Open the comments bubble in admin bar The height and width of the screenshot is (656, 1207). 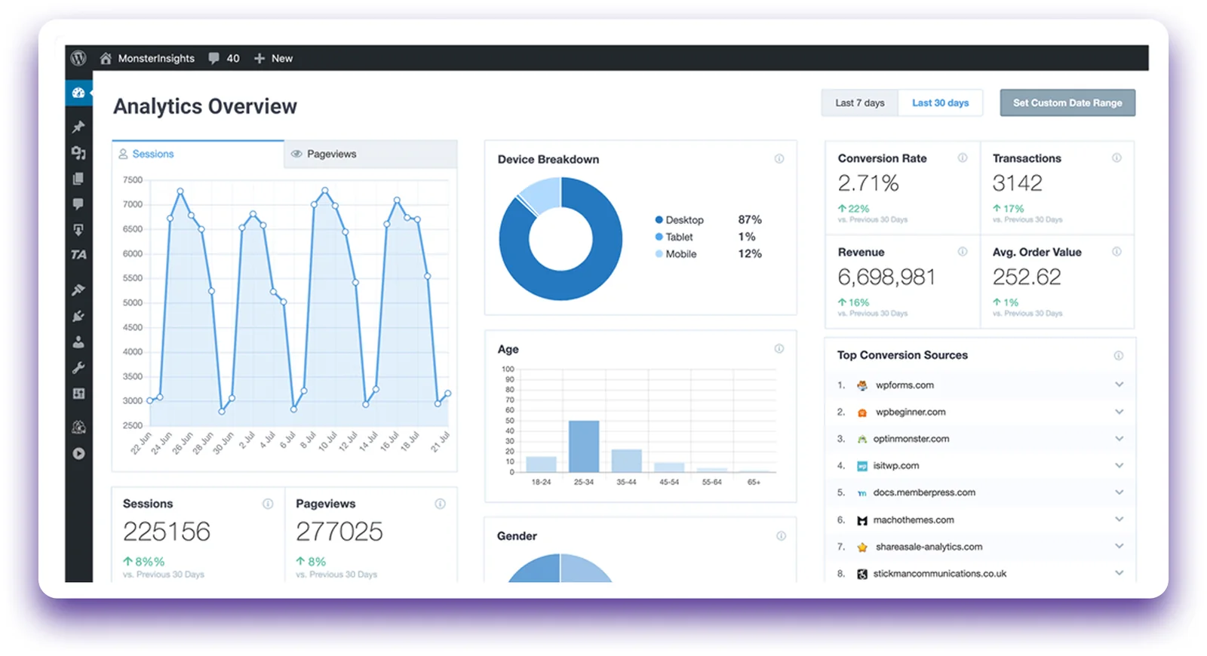(x=214, y=58)
